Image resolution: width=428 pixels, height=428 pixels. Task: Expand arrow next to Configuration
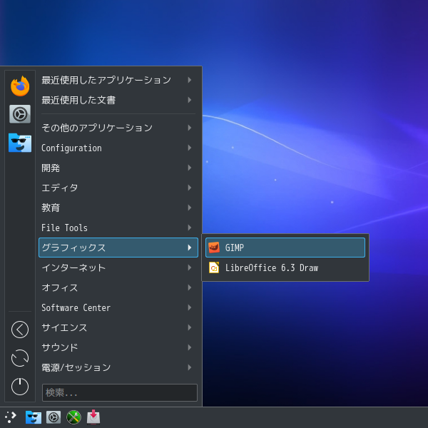[x=190, y=148]
